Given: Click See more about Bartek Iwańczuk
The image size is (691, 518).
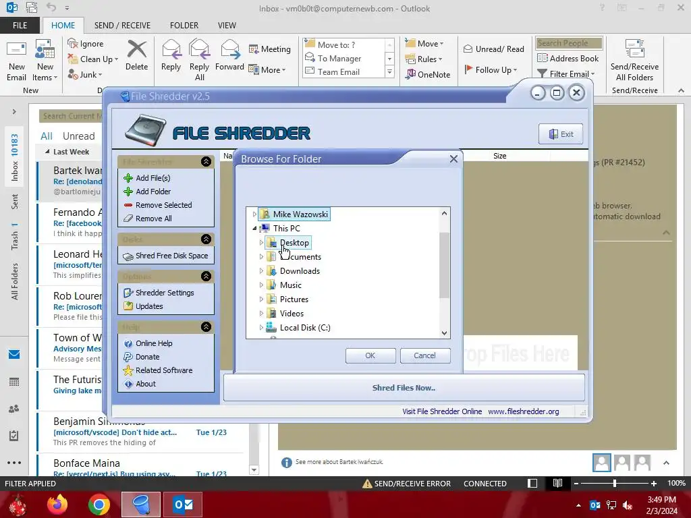Looking at the screenshot, I should point(339,462).
